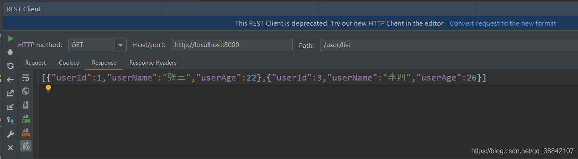Screen dimensions: 578x159
Task: View response as HTML icon
Action: [26, 119]
